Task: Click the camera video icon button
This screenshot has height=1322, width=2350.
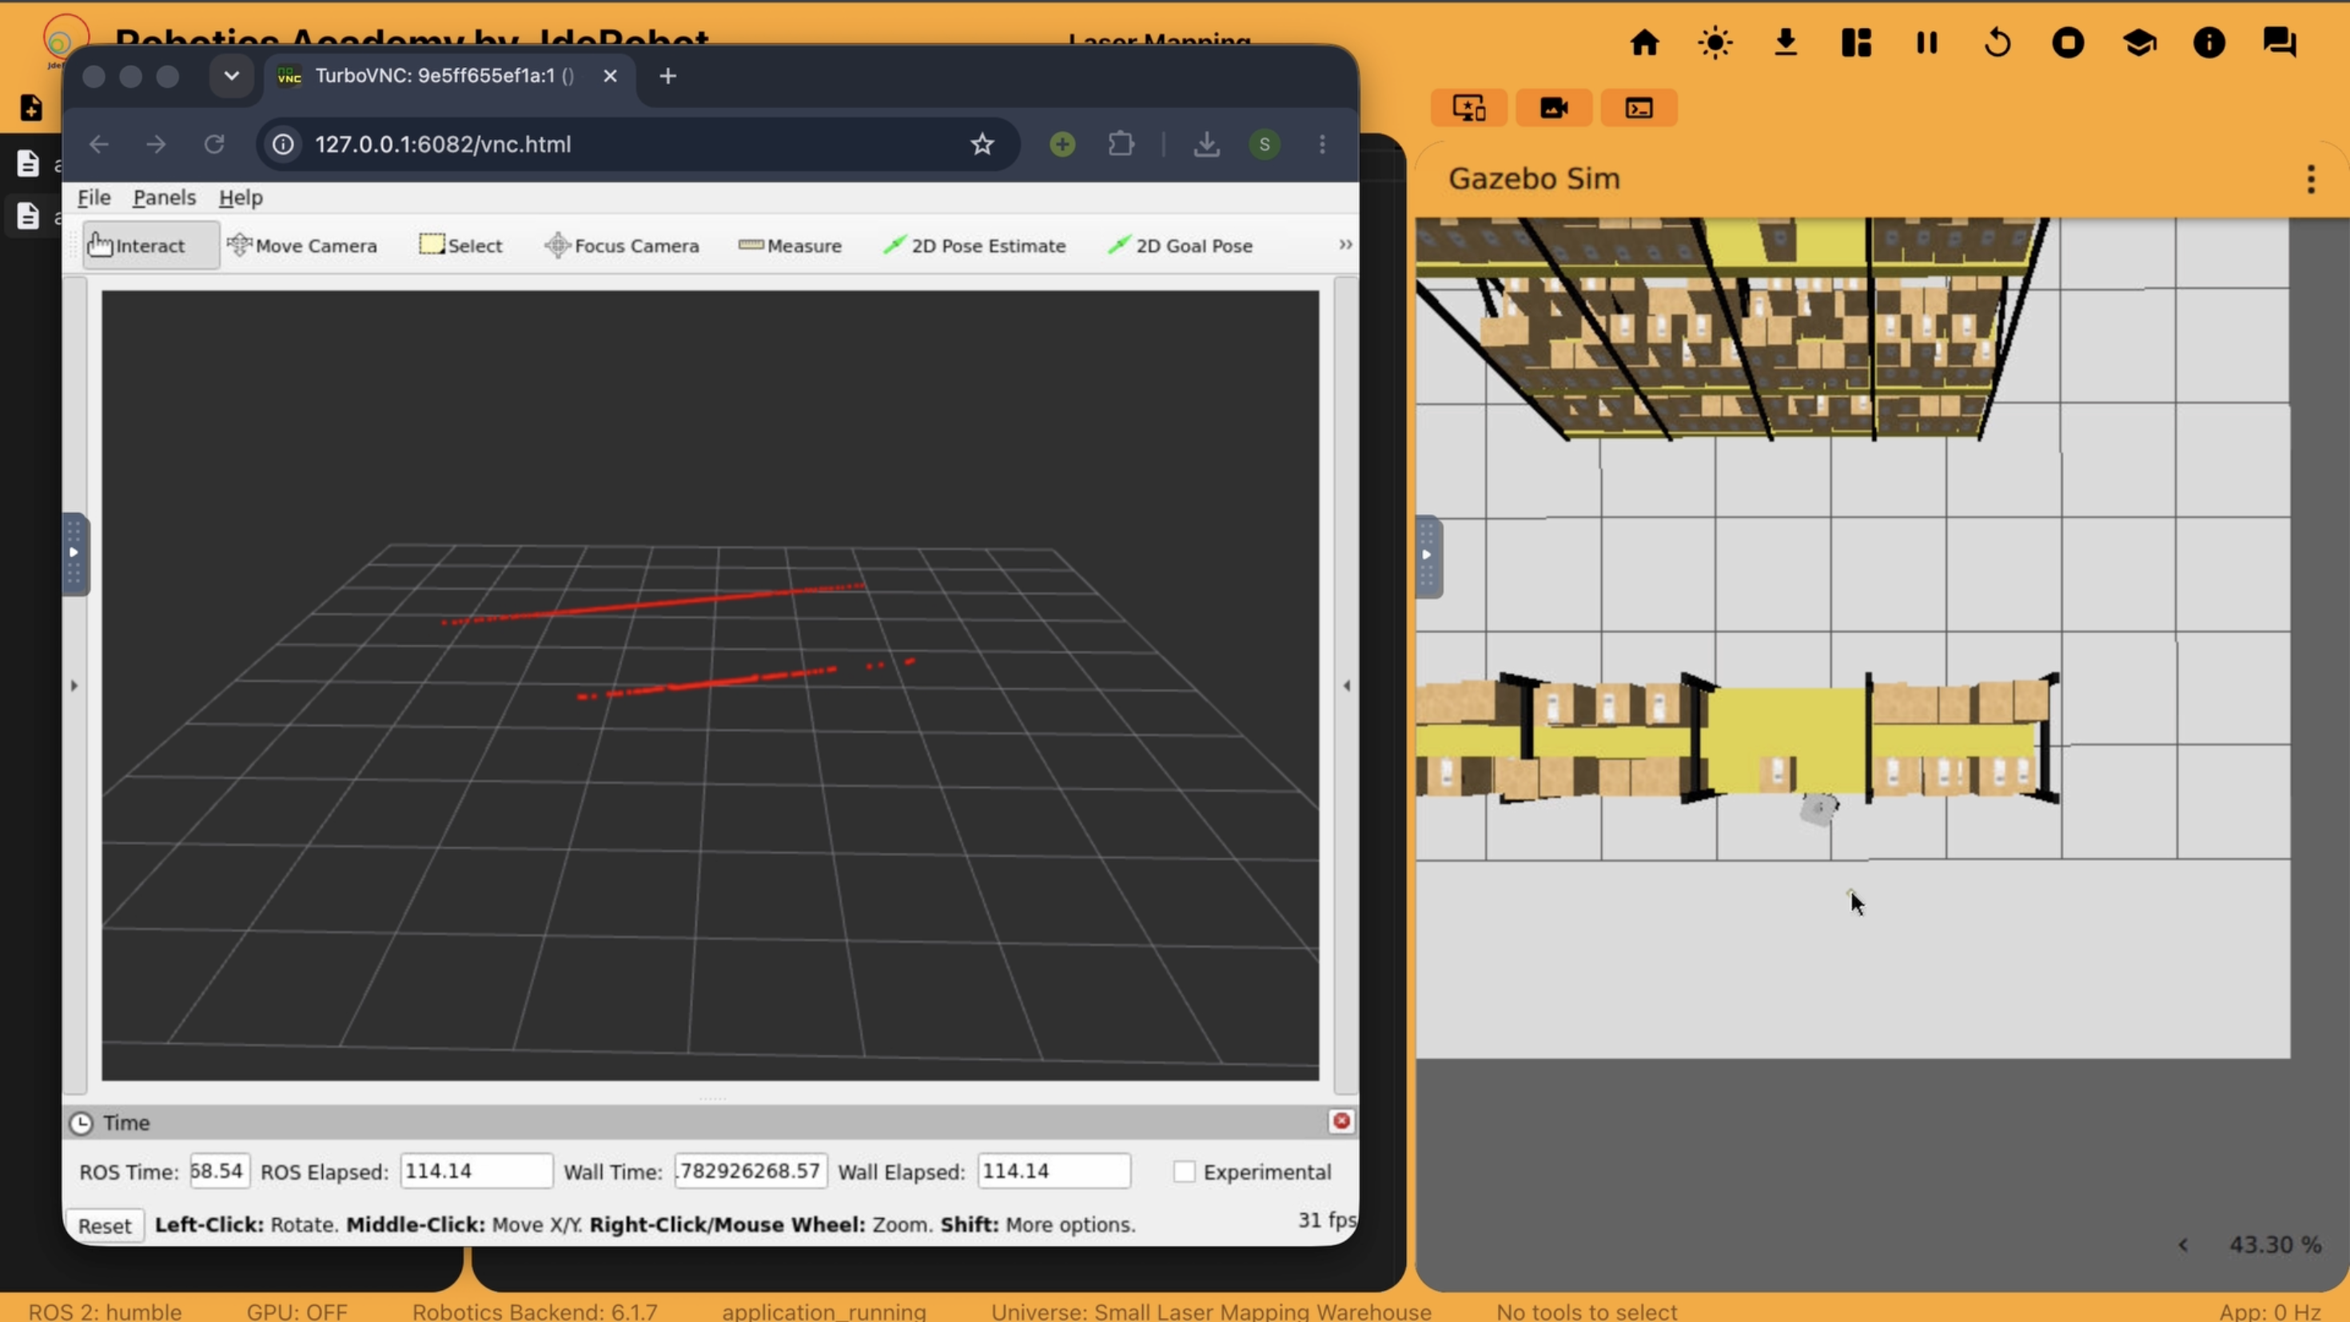Action: (x=1554, y=108)
